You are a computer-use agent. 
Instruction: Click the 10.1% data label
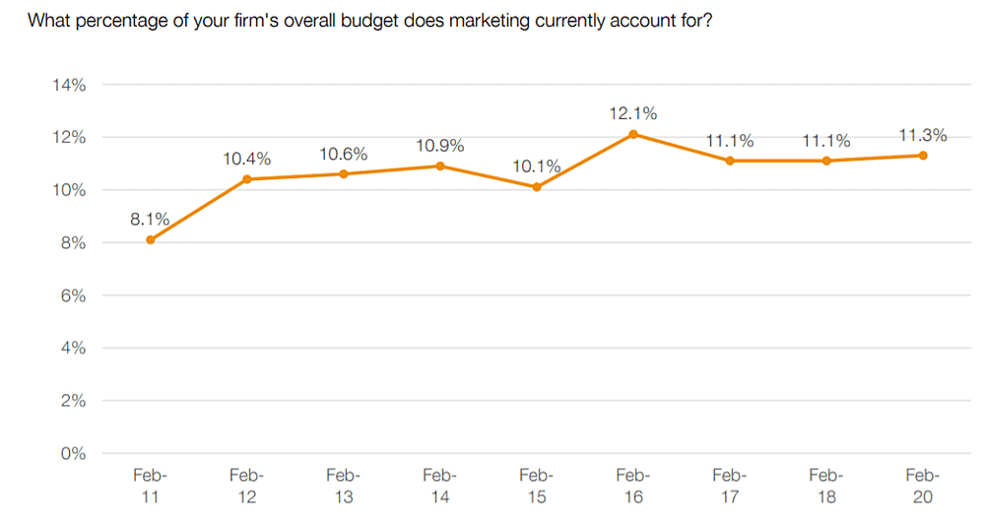537,166
